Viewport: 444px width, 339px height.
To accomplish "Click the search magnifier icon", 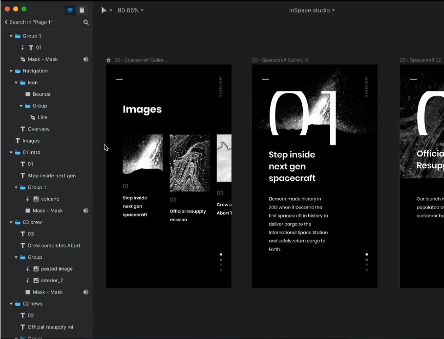I will tap(86, 22).
